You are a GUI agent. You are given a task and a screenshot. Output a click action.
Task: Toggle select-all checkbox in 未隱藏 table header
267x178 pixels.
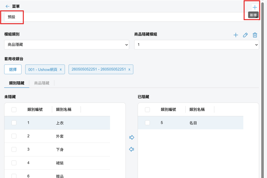click(14, 110)
